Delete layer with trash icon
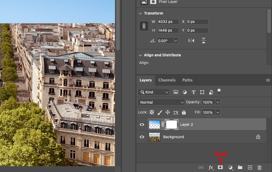 (x=259, y=168)
